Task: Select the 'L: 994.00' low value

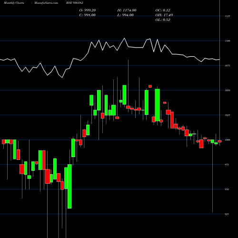Action: point(125,15)
